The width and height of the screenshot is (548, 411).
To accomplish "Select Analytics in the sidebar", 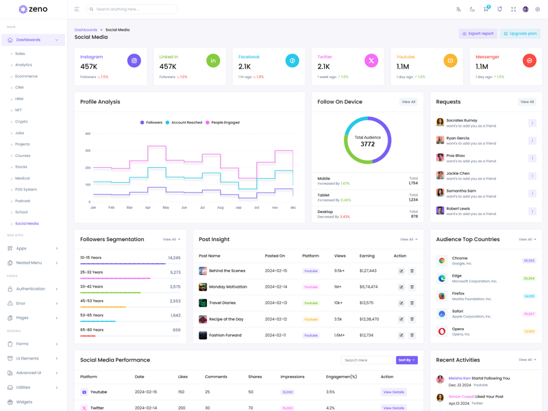I will coord(23,65).
